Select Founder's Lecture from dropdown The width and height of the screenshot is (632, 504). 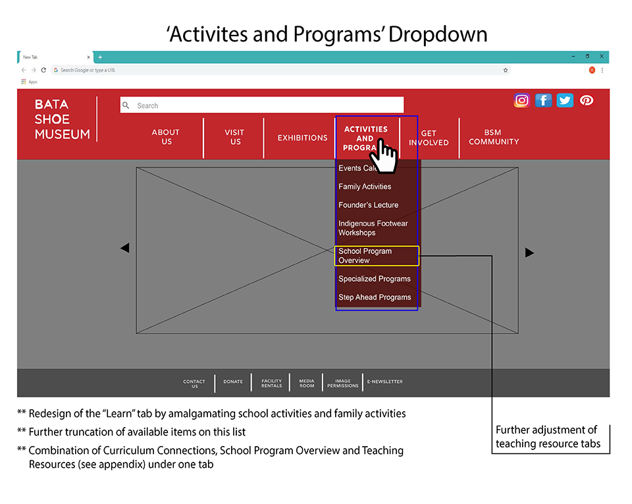tap(369, 205)
